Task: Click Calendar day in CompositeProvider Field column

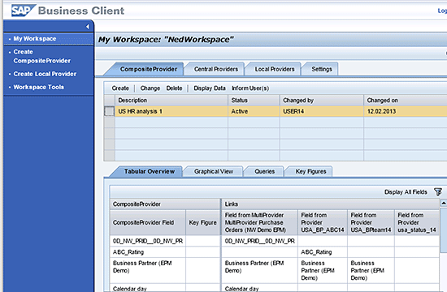Action: 148,288
